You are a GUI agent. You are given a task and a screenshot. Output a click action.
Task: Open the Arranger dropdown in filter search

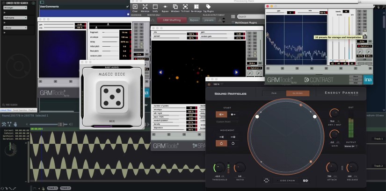[15, 8]
